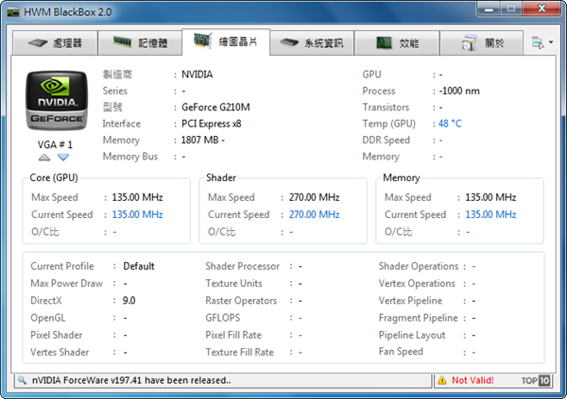Select next VGA with down arrow
567x399 pixels.
(63, 157)
